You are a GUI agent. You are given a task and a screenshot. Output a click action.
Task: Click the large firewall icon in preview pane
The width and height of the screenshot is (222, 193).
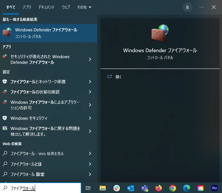point(160,33)
